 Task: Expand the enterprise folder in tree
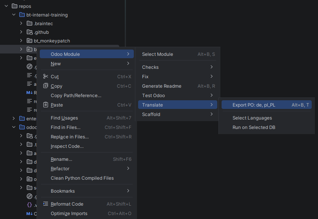coord(14,118)
